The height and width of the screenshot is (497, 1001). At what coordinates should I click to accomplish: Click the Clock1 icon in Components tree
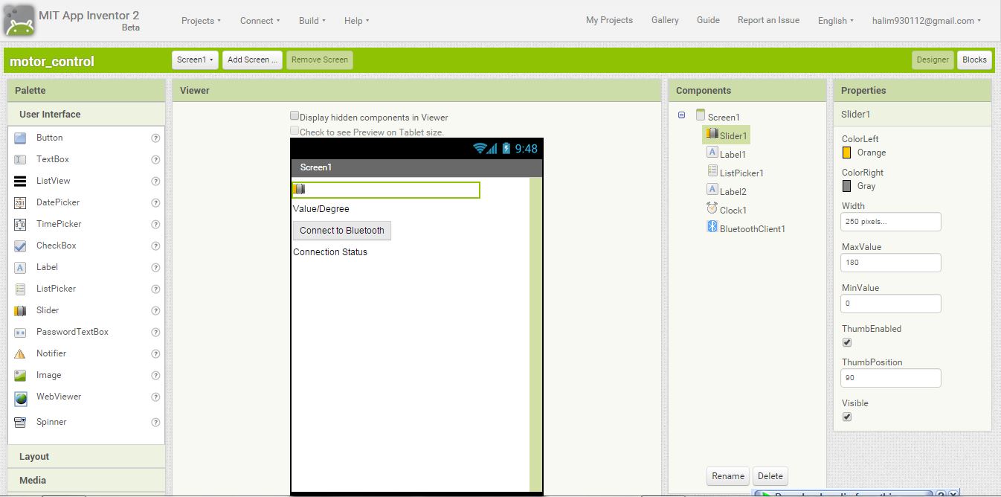click(x=712, y=208)
